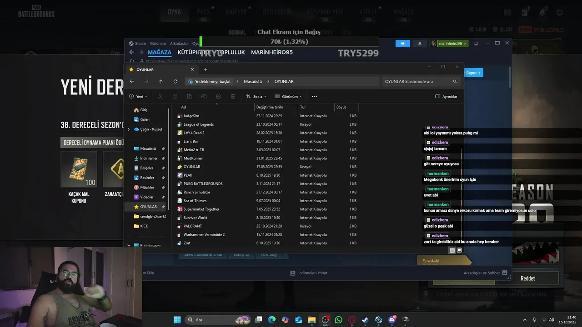Click the Cut scissors icon in Explorer toolbar

tap(160, 96)
